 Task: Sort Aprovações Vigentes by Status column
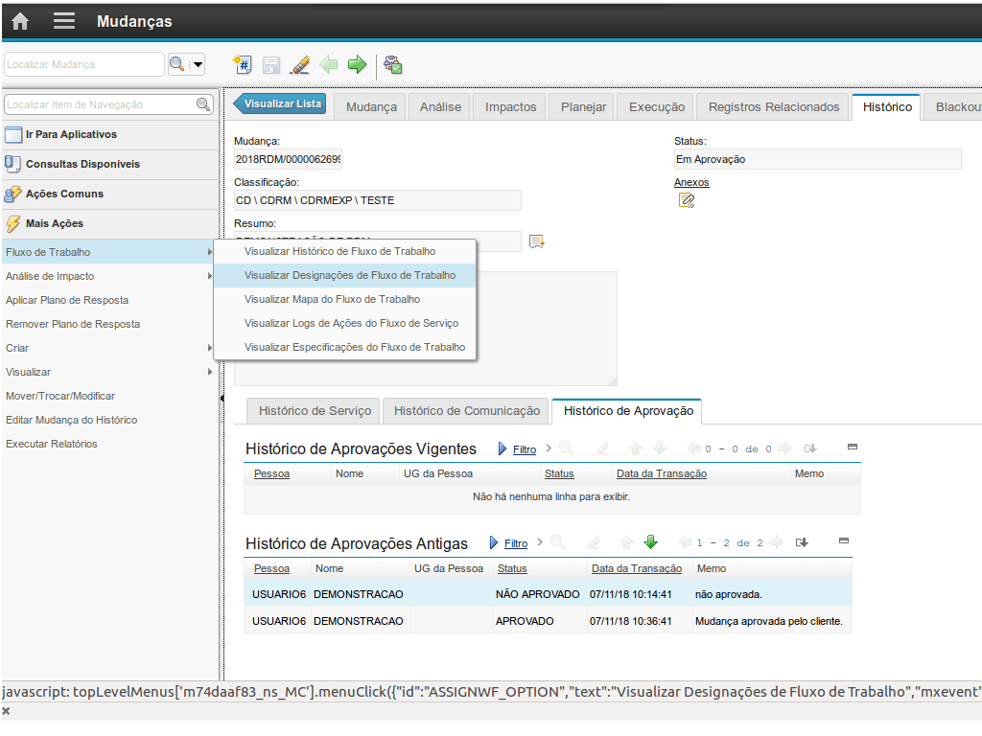[559, 473]
